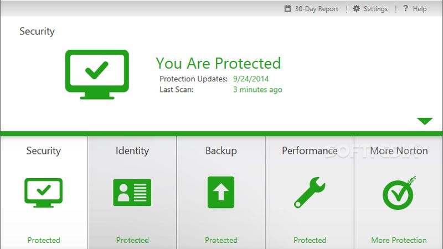The image size is (443, 249).
Task: Click the Performance wrench icon
Action: [x=310, y=193]
